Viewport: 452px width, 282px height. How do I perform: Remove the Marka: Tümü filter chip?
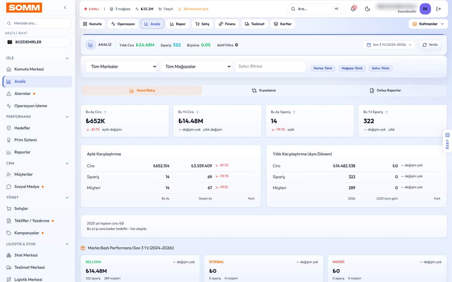(323, 68)
